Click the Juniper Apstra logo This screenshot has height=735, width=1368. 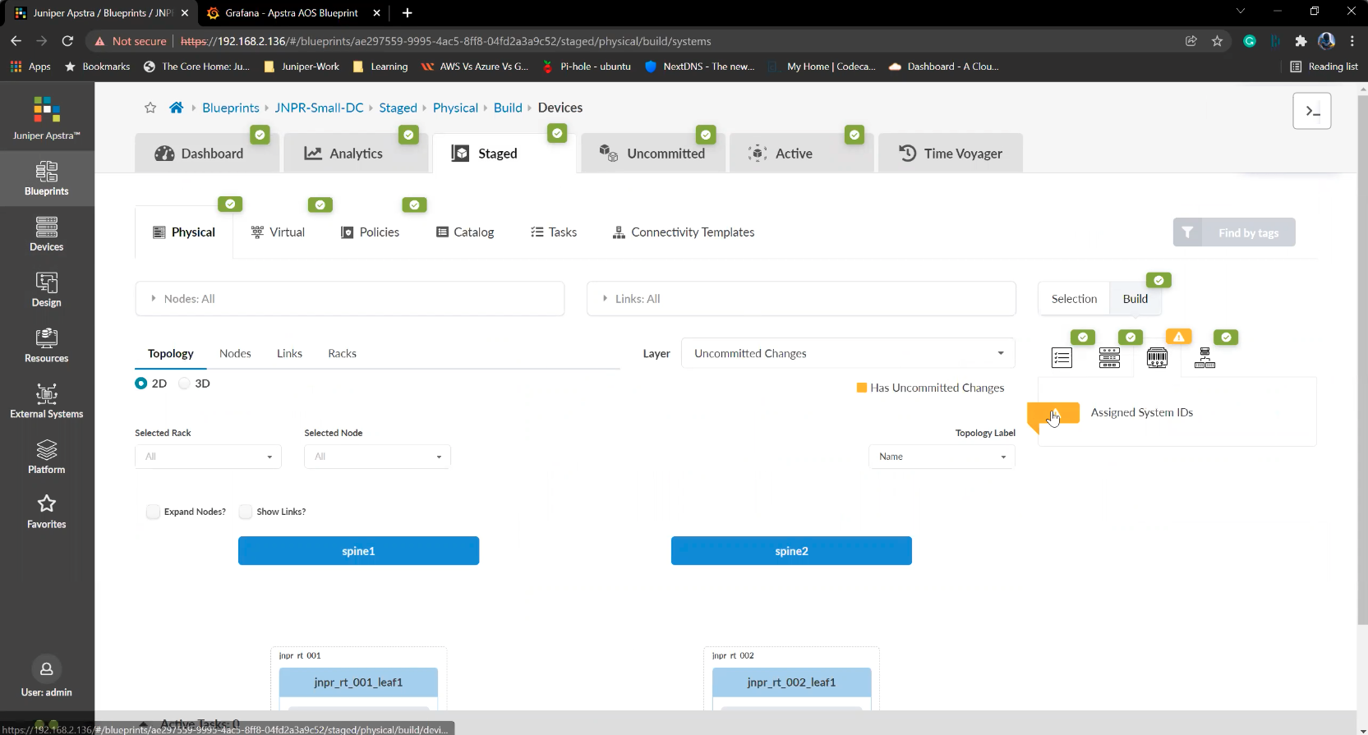click(x=47, y=117)
